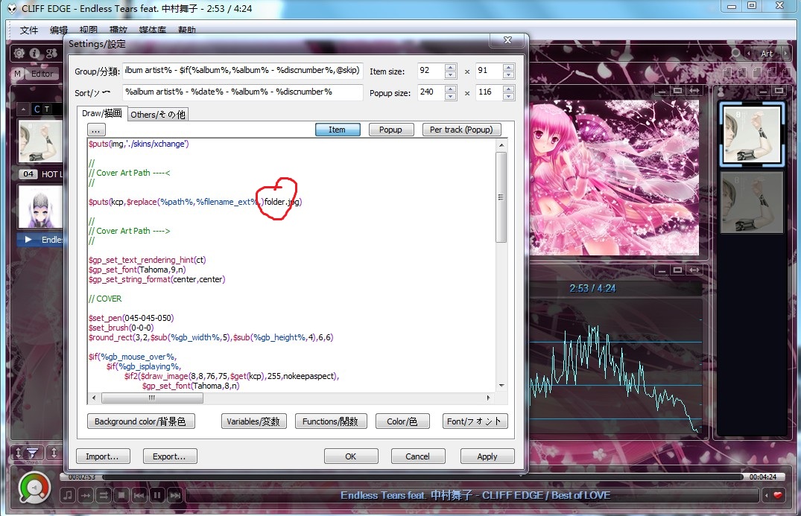Open the 帮助 menu
The width and height of the screenshot is (801, 516).
(187, 30)
